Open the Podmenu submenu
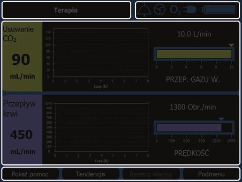The image size is (242, 182). [211, 174]
